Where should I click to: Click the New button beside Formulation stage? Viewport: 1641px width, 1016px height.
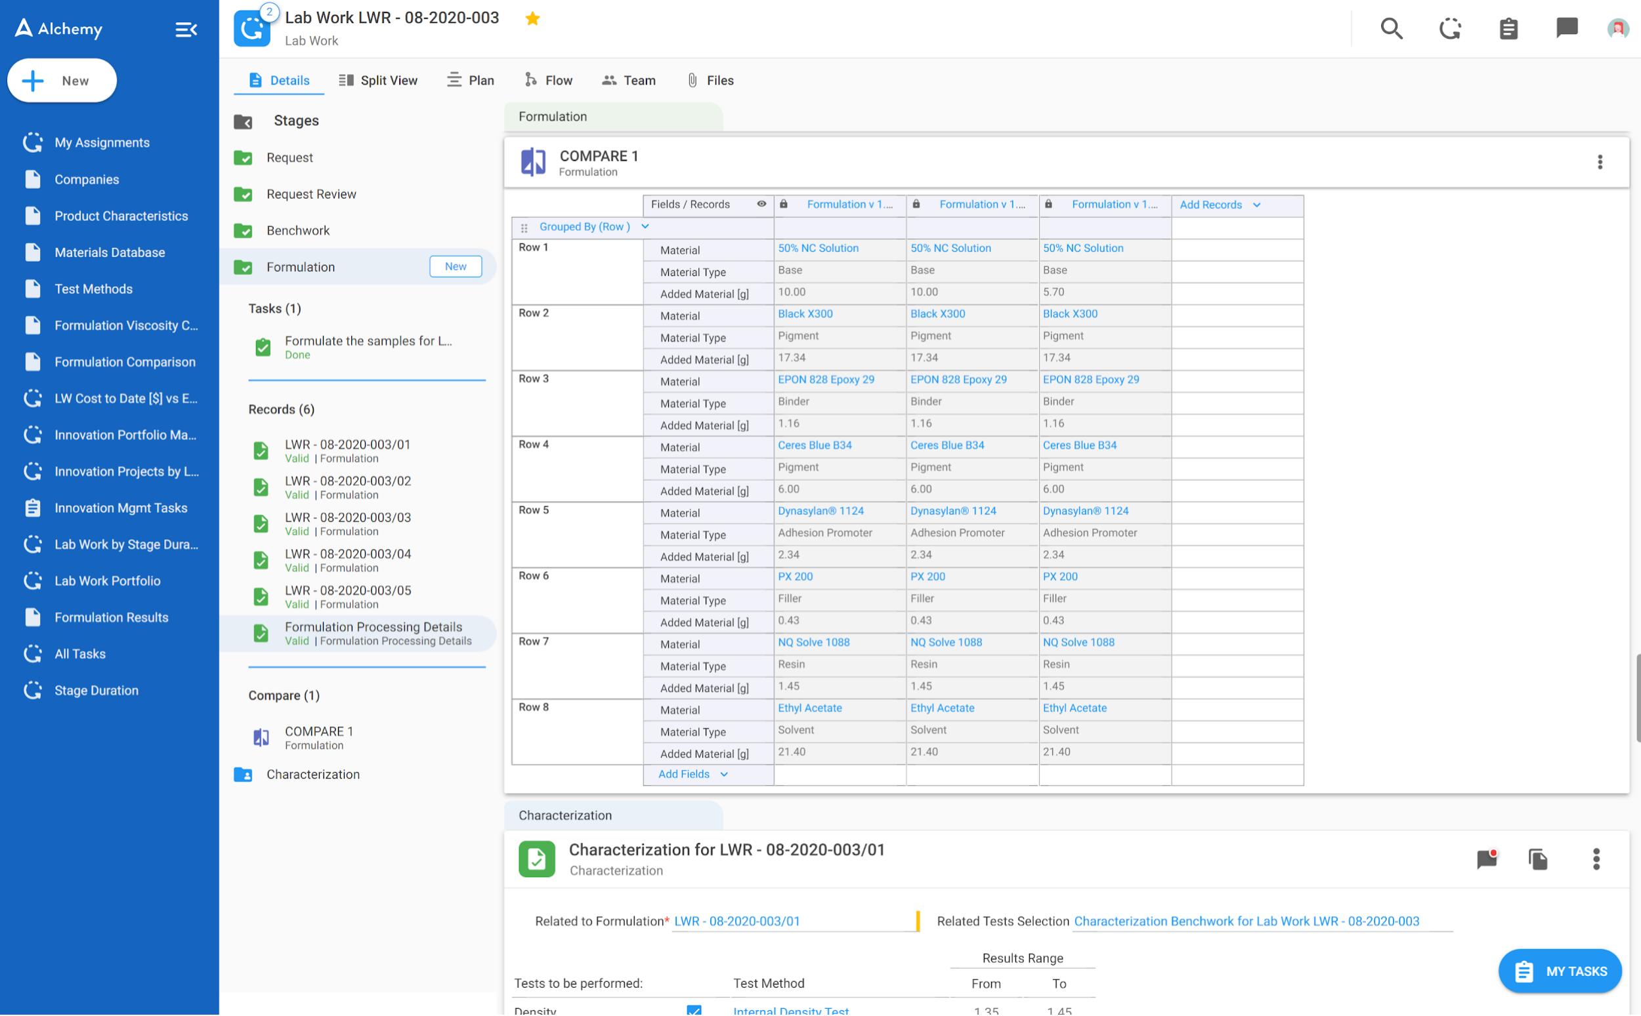click(x=455, y=267)
